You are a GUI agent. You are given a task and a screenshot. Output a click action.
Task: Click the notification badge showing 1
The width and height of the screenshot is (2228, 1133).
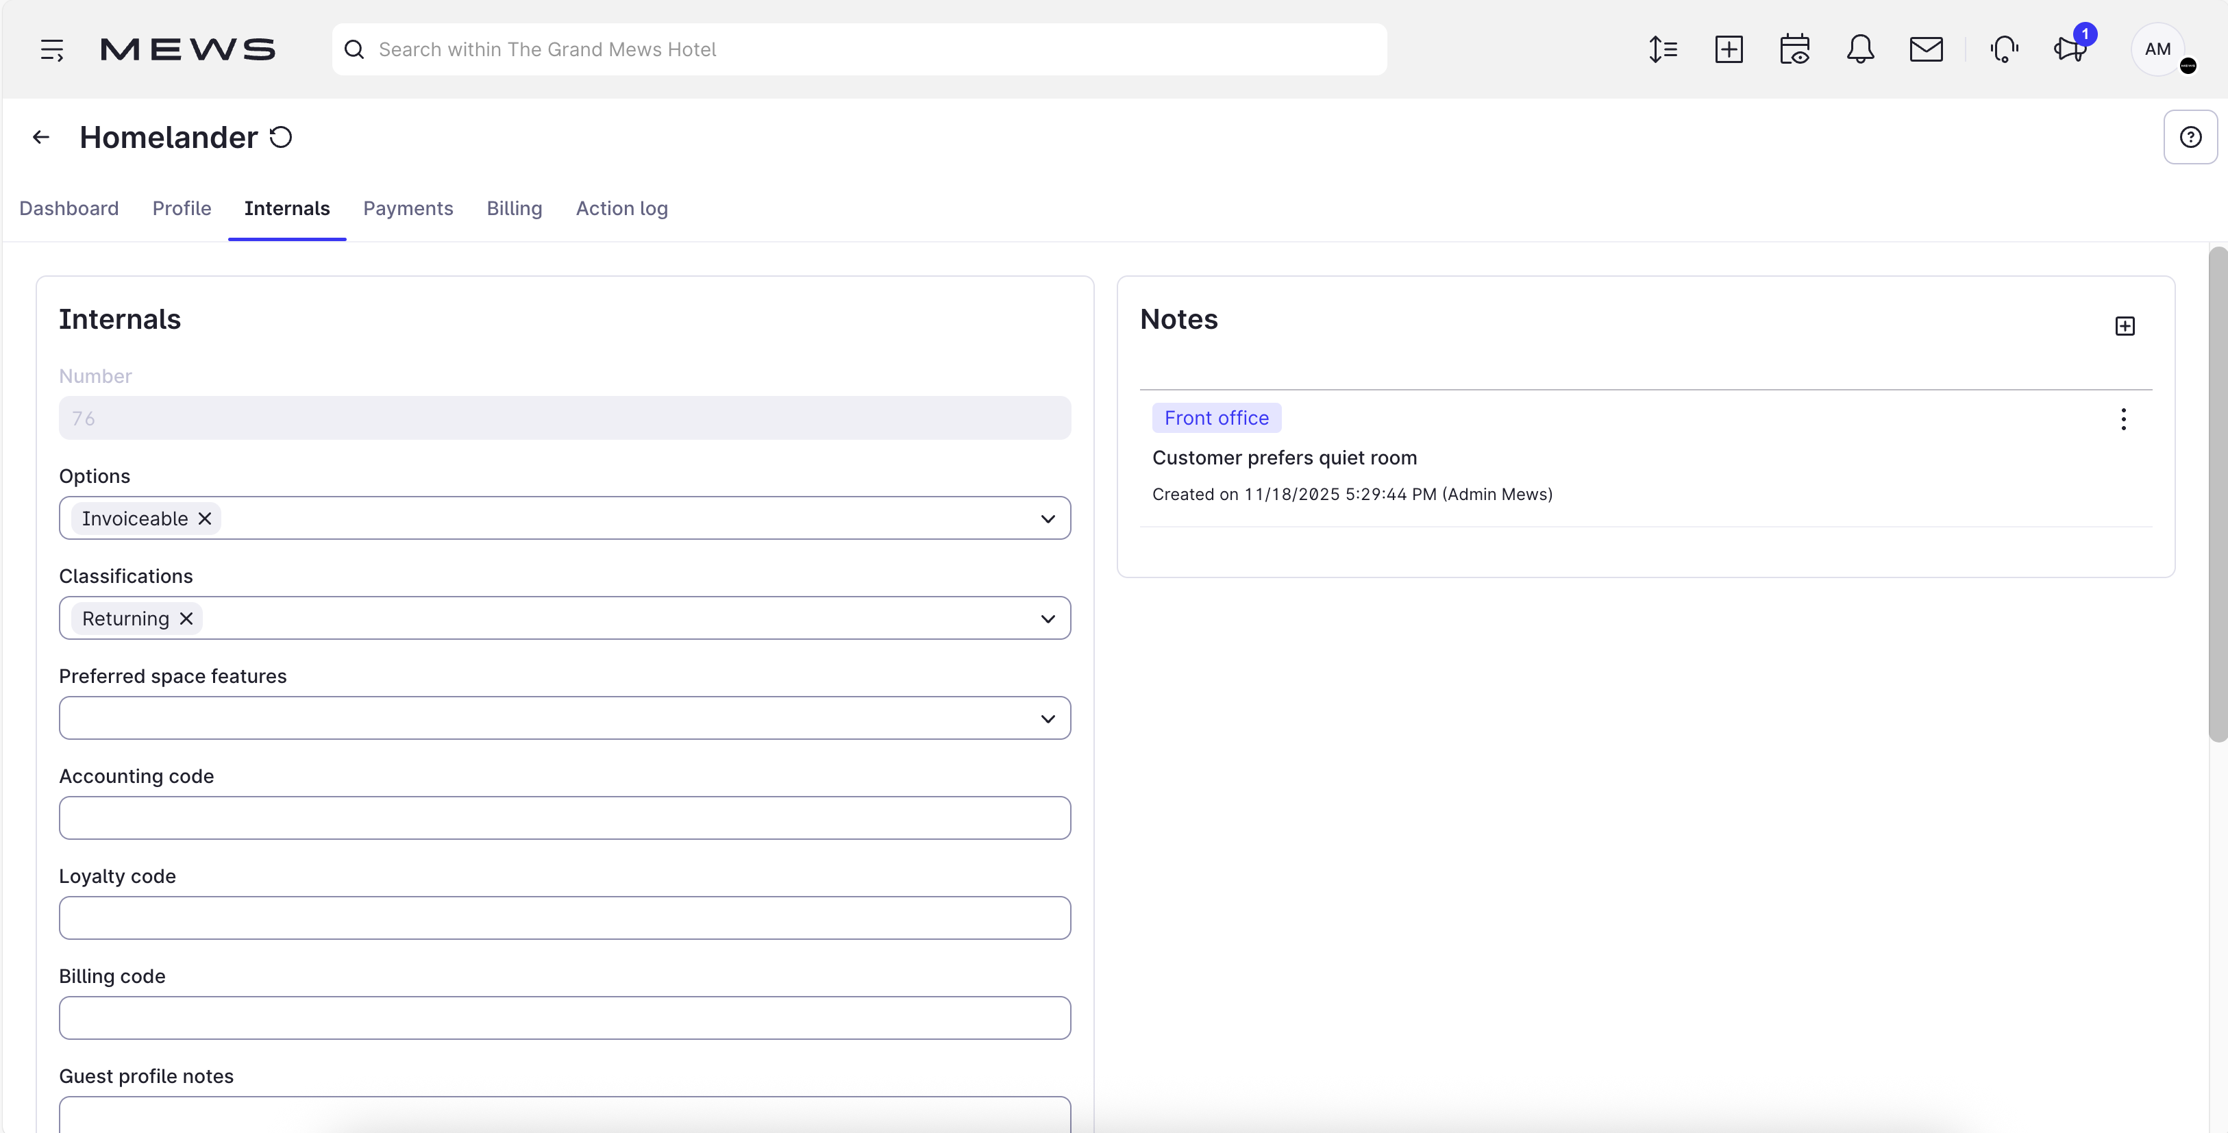point(2085,34)
